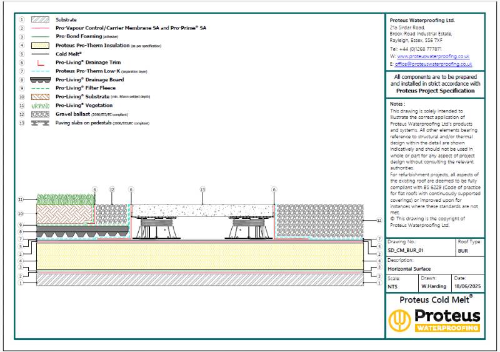Click the cyan dashed Pro-Therm Low-K symbol
This screenshot has height=352, width=500.
click(x=40, y=71)
